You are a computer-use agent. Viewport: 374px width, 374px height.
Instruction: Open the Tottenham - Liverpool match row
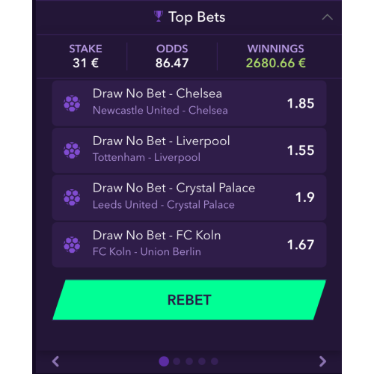pos(189,150)
